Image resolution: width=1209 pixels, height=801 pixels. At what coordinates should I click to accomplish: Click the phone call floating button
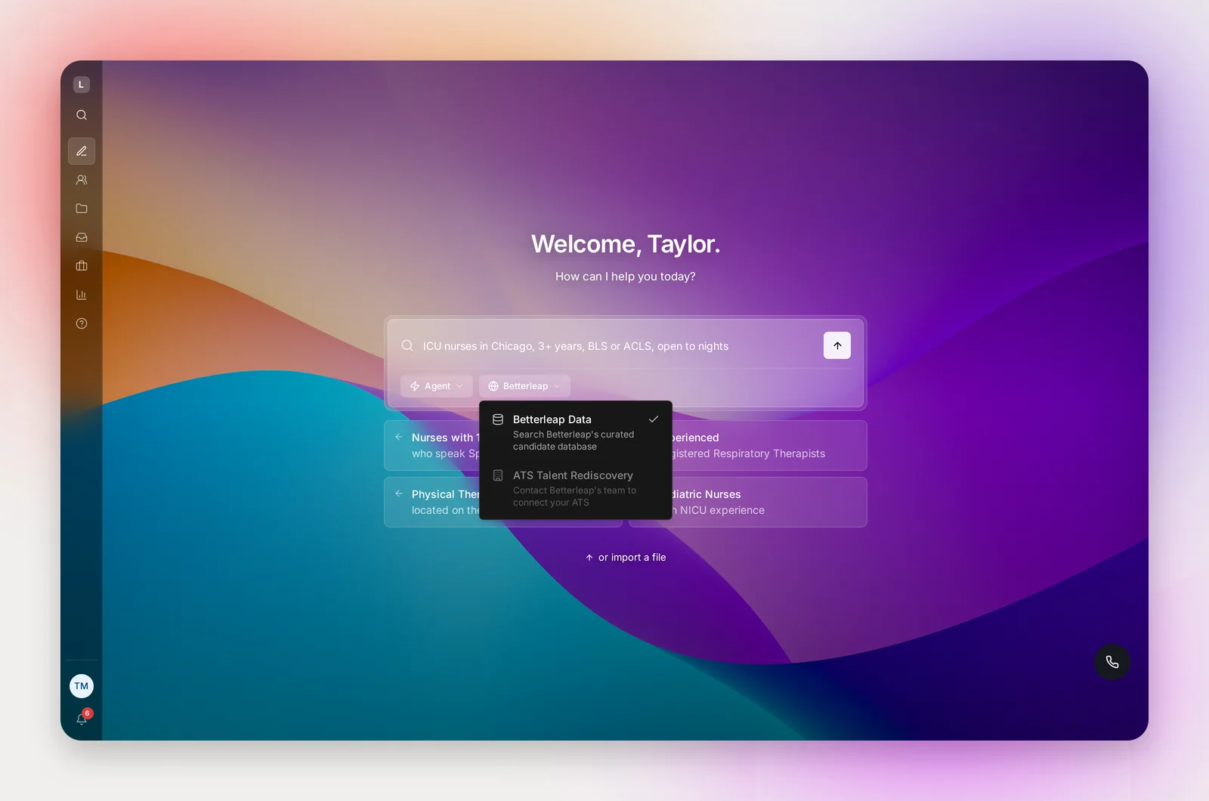point(1112,662)
